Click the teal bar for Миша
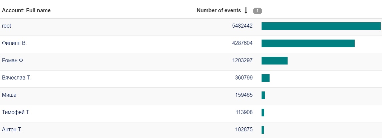 click(263, 95)
